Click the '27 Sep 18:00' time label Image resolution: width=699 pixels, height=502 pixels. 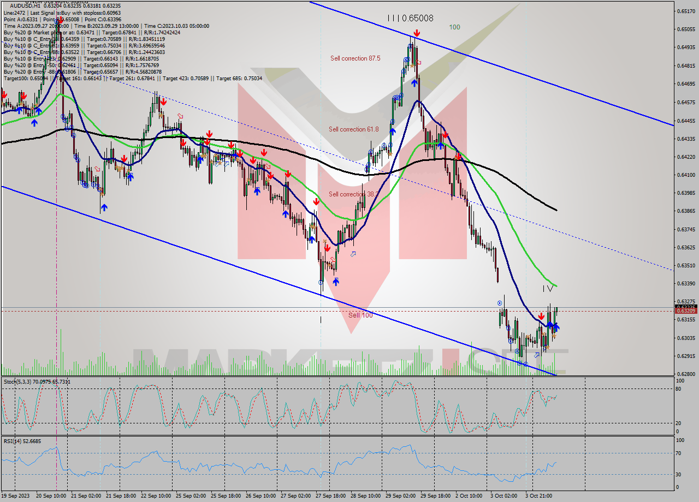[x=331, y=495]
